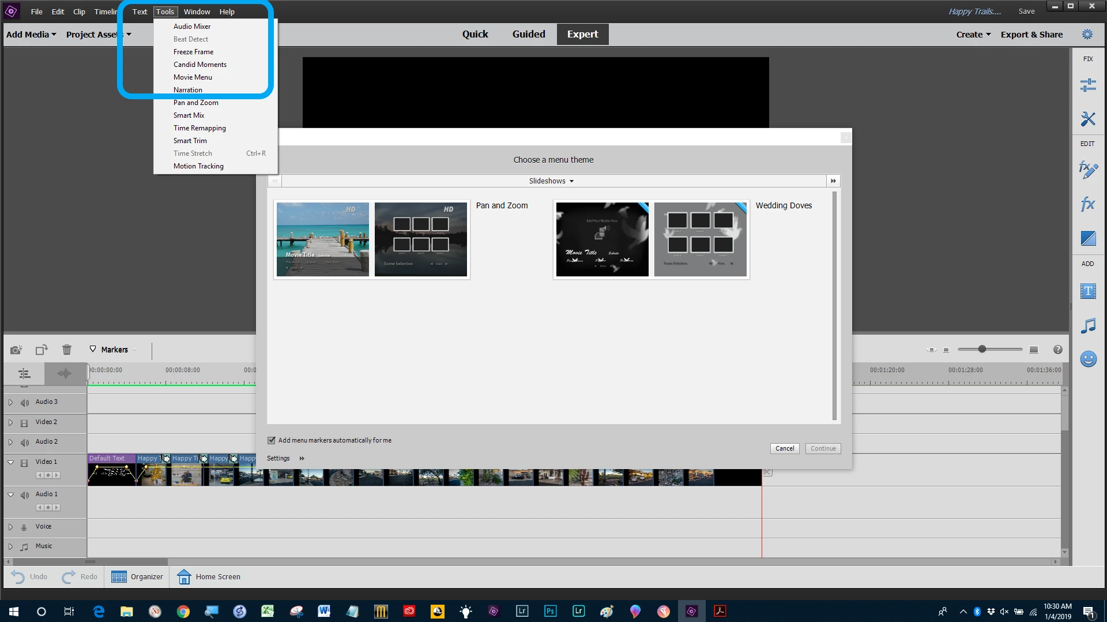The image size is (1107, 622).
Task: Click the Continue button
Action: coord(823,448)
